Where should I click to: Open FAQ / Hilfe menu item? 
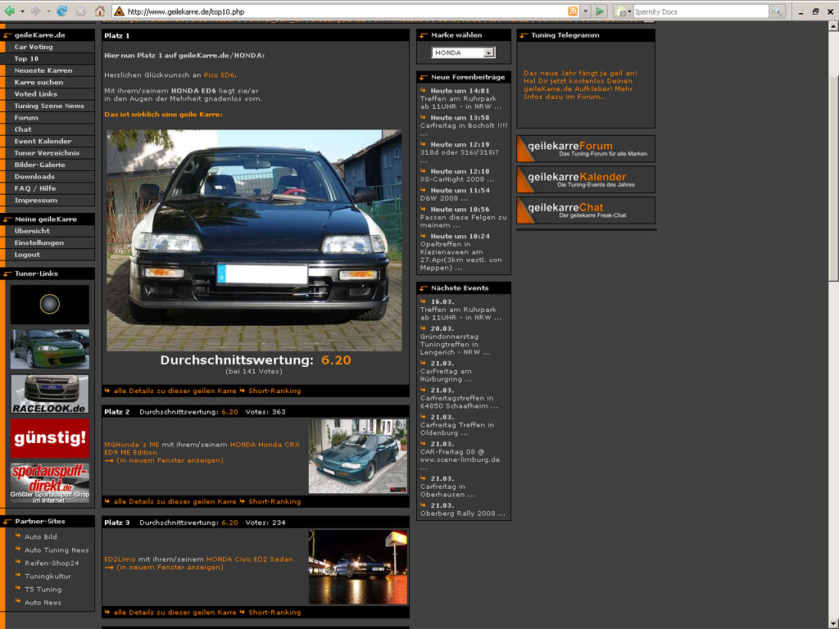tap(34, 188)
